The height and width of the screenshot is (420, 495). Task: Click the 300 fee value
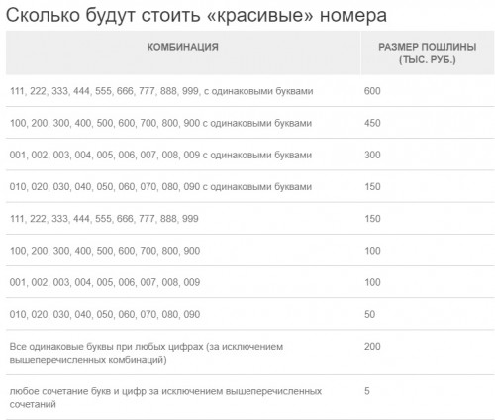[372, 155]
